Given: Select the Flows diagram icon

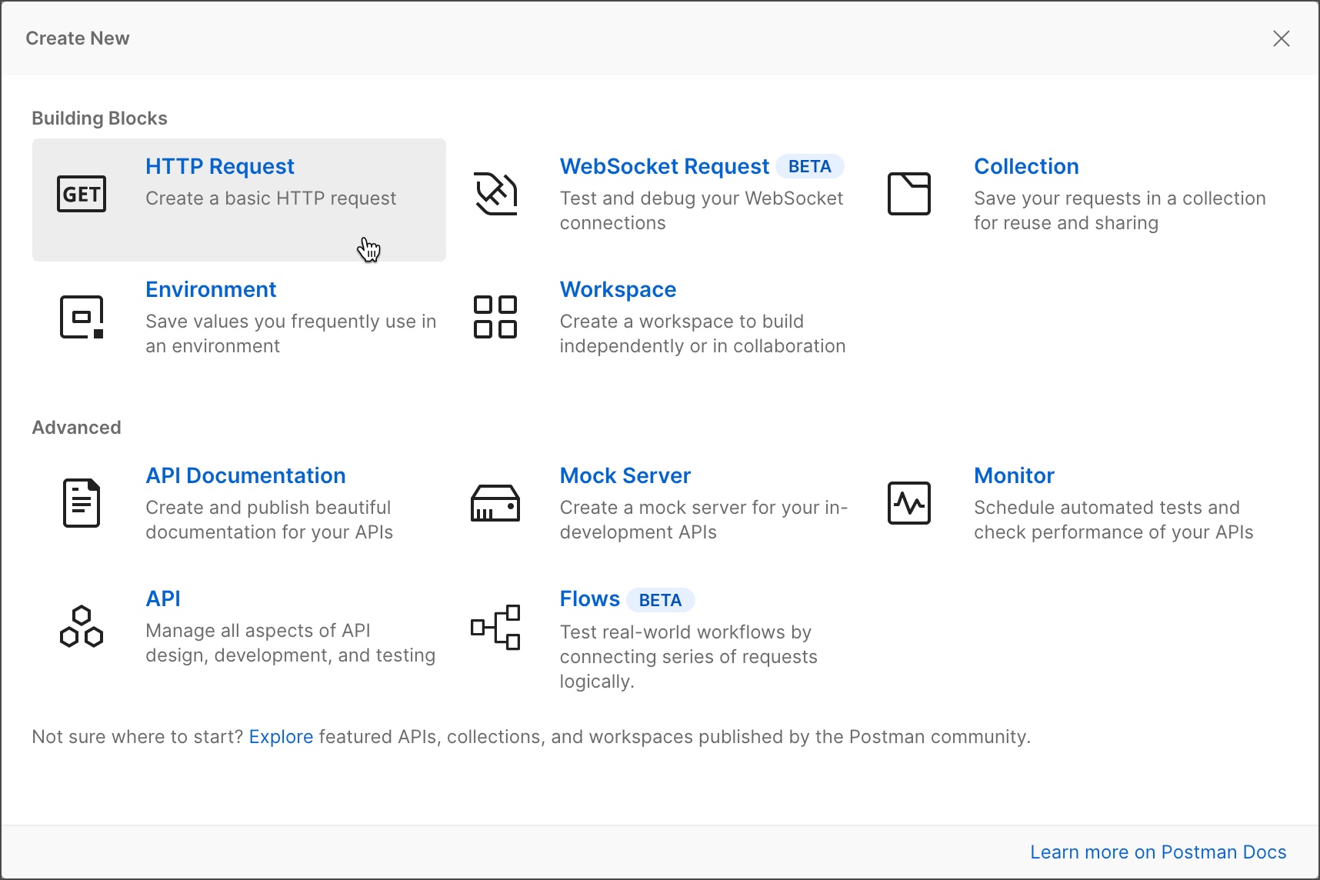Looking at the screenshot, I should click(495, 627).
